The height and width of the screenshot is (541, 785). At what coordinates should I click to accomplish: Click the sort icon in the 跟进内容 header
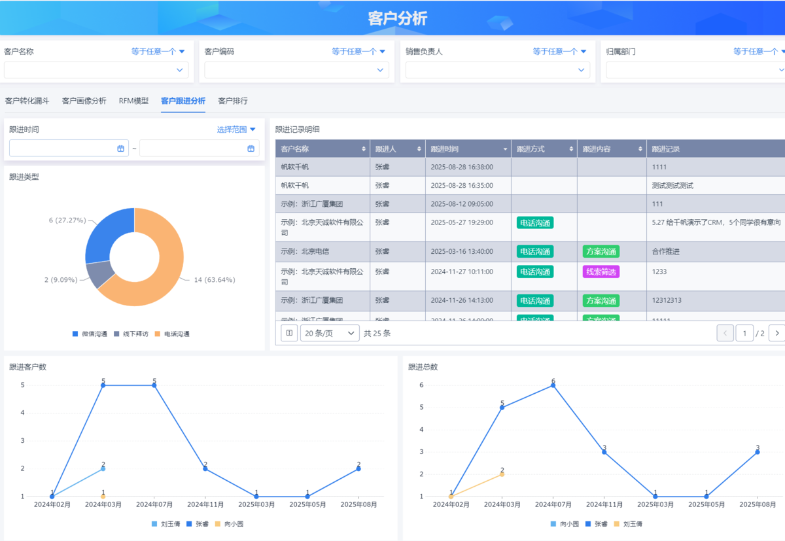pyautogui.click(x=640, y=149)
